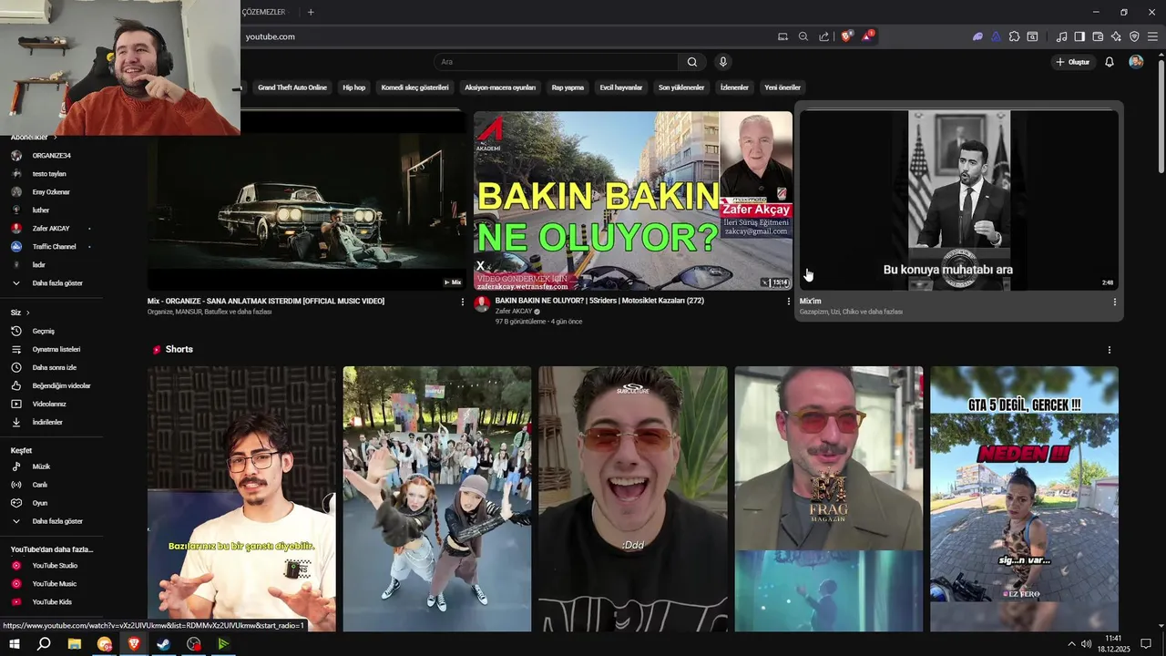1166x656 pixels.
Task: Select the Aksiyon-macera oyunları chip
Action: [500, 87]
